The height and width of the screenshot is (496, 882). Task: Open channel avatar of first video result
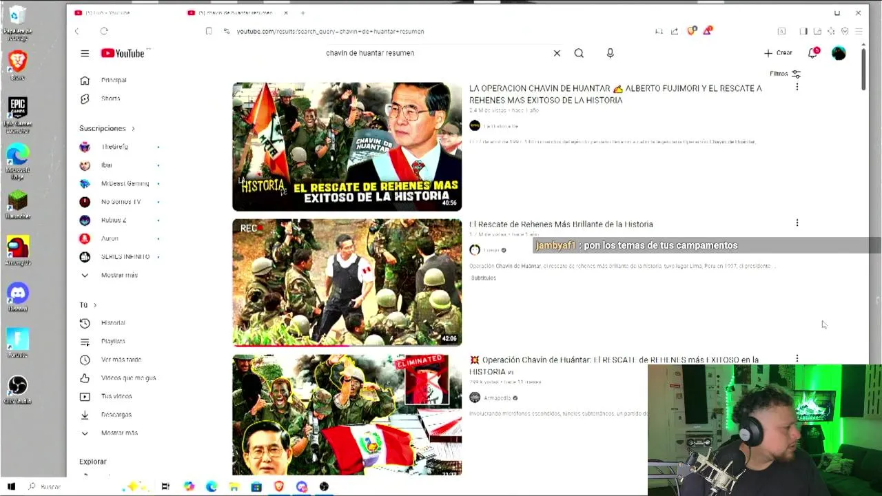pos(475,125)
